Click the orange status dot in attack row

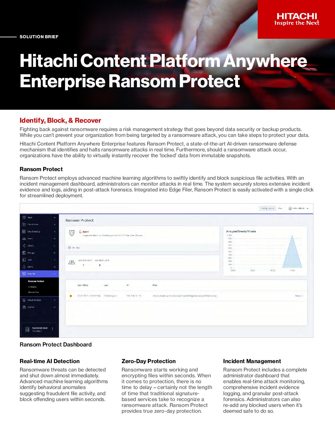(x=71, y=296)
